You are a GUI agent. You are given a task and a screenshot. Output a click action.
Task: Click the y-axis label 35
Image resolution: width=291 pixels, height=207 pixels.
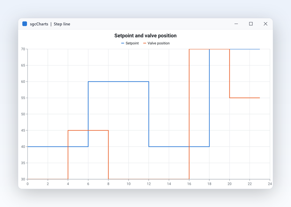[23, 163]
